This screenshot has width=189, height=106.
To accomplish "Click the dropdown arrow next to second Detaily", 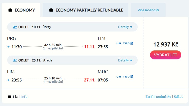I will (x=131, y=60).
